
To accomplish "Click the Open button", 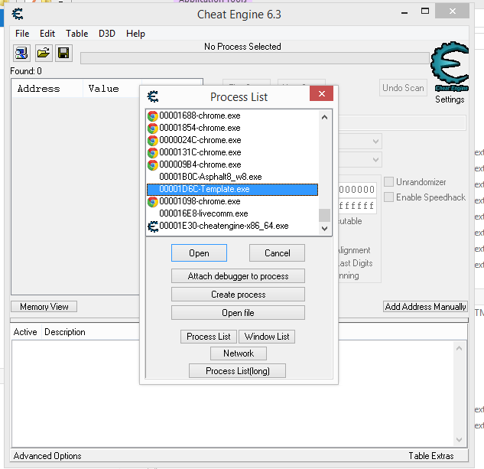I will coord(199,253).
